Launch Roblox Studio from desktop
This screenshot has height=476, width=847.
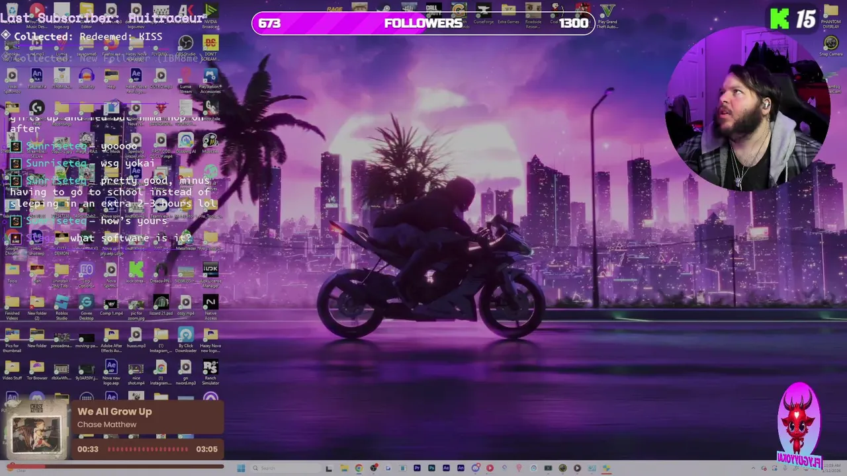pyautogui.click(x=62, y=307)
